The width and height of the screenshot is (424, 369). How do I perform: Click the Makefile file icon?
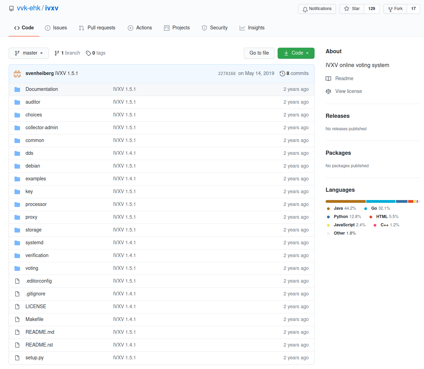click(x=17, y=320)
